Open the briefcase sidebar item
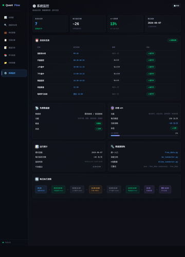 point(14,32)
